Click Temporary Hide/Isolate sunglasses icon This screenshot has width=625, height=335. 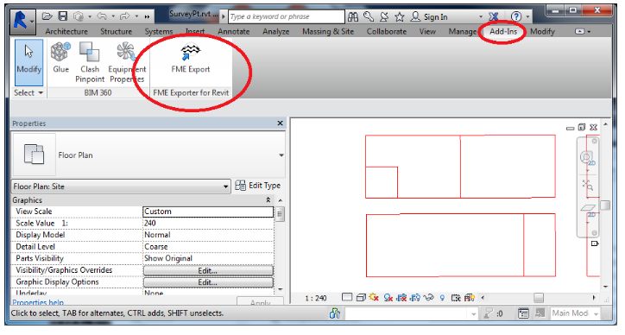tap(428, 298)
